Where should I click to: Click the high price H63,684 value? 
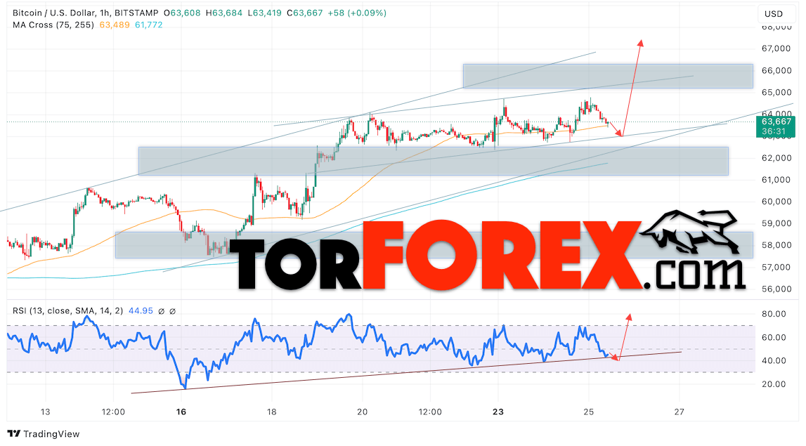click(x=224, y=13)
